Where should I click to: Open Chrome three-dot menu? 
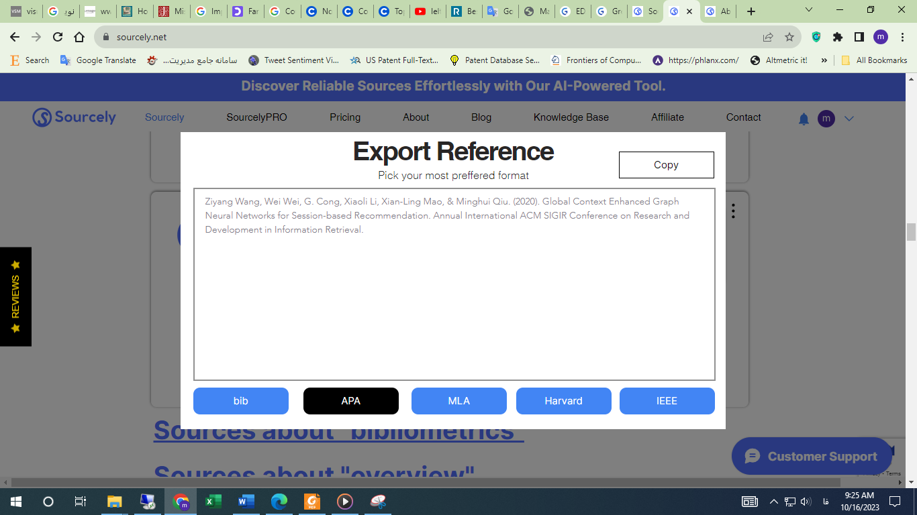click(x=902, y=37)
